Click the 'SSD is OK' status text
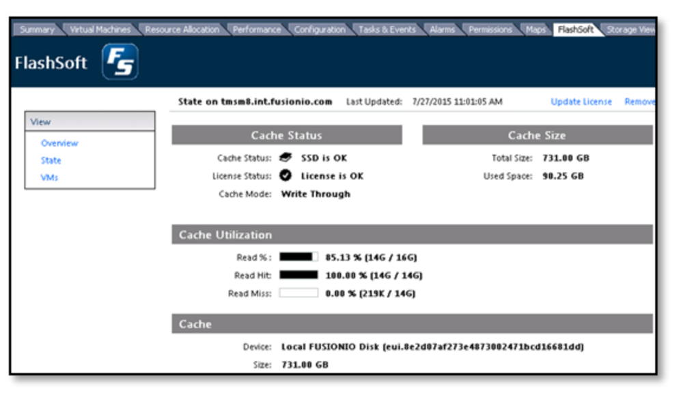The image size is (683, 399). 324,158
